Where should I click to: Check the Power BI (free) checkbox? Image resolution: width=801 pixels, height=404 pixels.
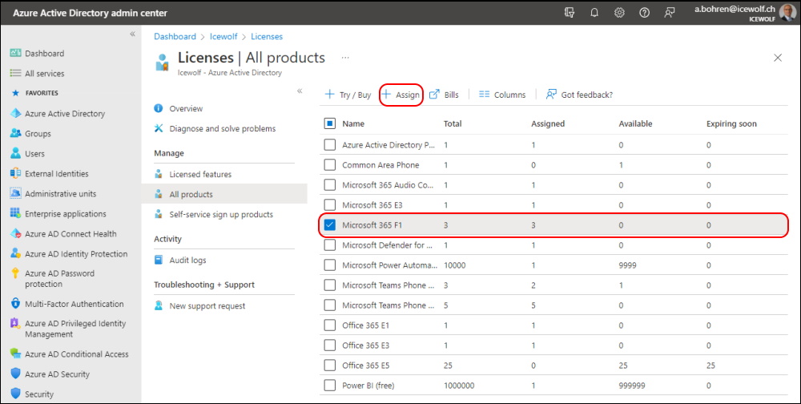(329, 385)
